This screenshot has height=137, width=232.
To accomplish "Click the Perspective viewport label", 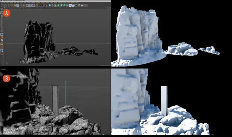I will click(3, 69).
